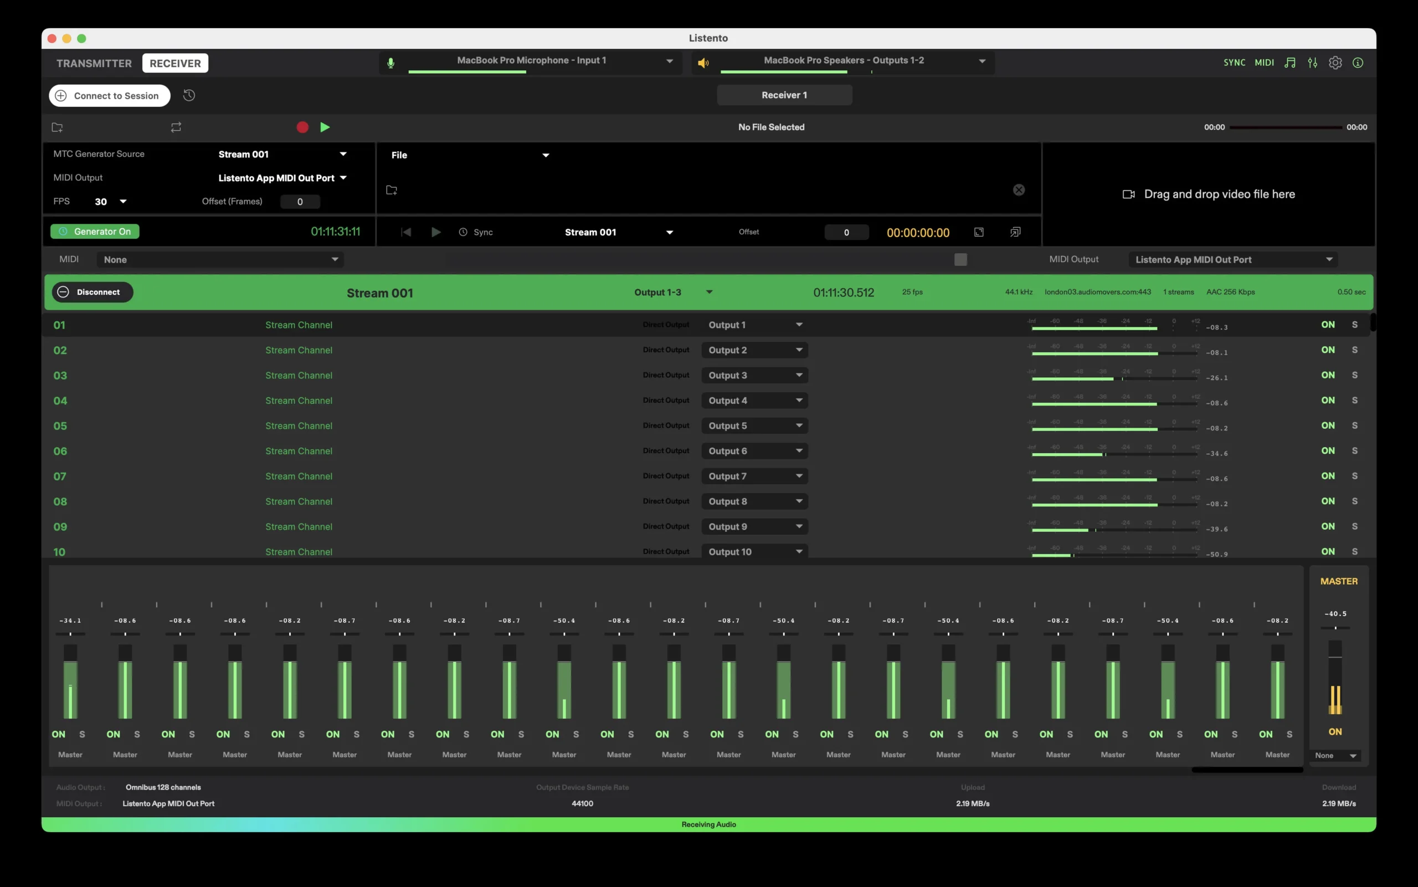Image resolution: width=1418 pixels, height=887 pixels.
Task: Open the music note panel icon
Action: point(1289,63)
